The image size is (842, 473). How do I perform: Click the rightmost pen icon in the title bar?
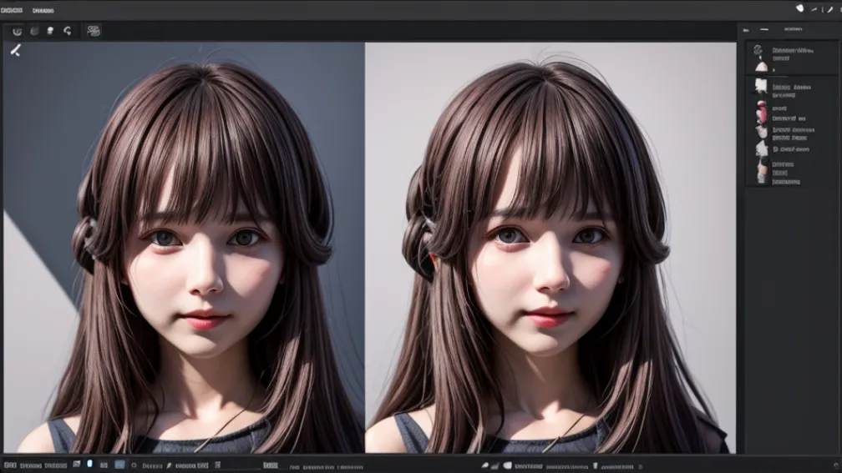coord(830,9)
